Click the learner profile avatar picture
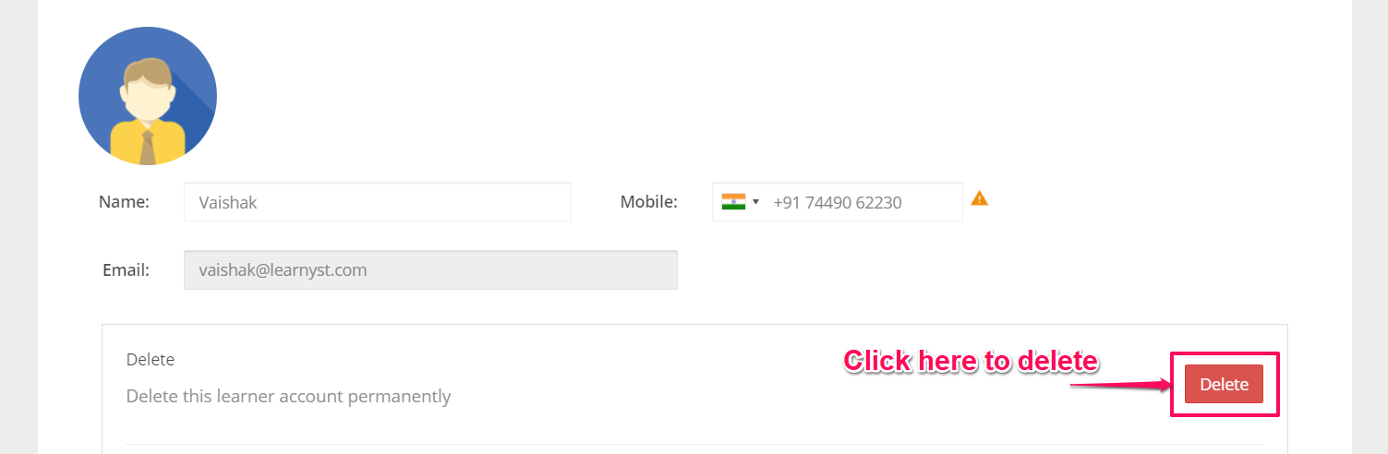1388x454 pixels. click(x=148, y=96)
